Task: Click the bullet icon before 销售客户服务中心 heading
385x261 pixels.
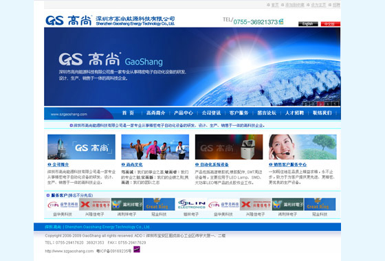Action: pos(271,164)
